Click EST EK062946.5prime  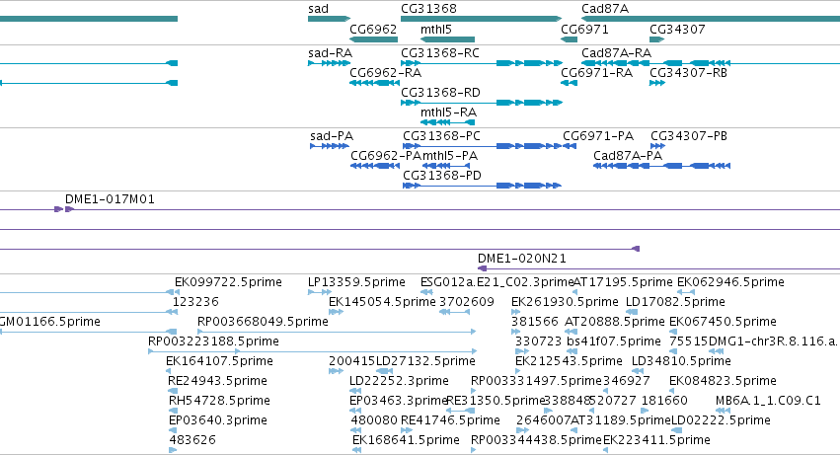click(686, 292)
